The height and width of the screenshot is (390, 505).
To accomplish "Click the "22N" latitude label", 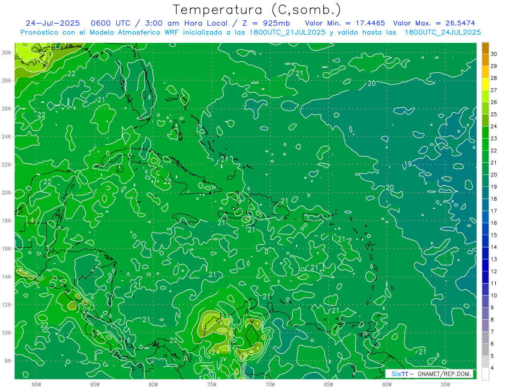I will 6,164.
